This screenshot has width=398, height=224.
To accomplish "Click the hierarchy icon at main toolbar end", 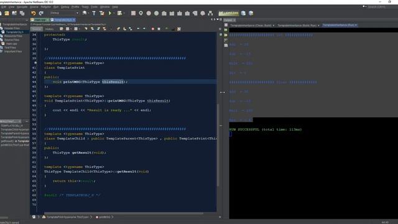I will [x=210, y=13].
